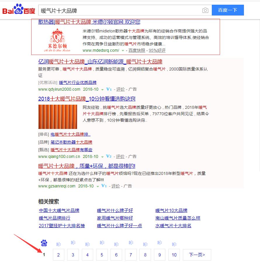
Task: Expand dropdown arrow beside www.gzsanreqi.com
Action: click(98, 186)
